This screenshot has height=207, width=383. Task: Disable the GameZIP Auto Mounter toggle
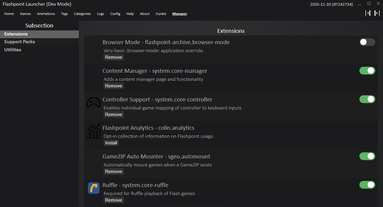coord(367,156)
